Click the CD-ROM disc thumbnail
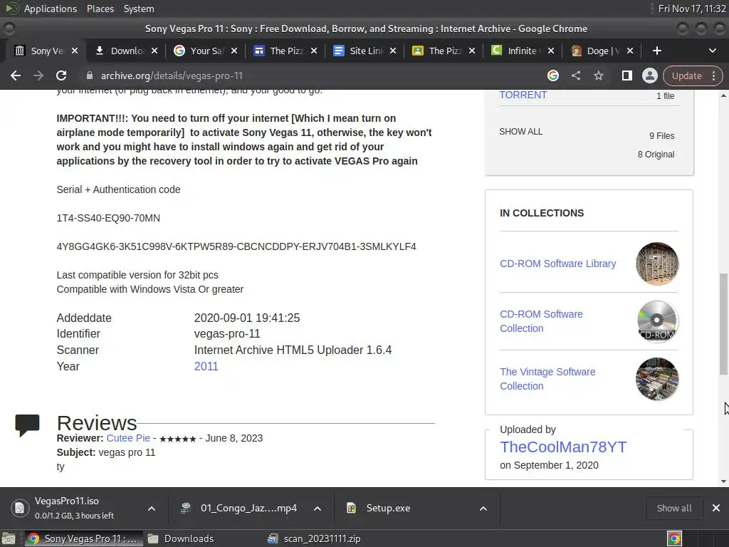This screenshot has width=729, height=547. click(x=657, y=321)
